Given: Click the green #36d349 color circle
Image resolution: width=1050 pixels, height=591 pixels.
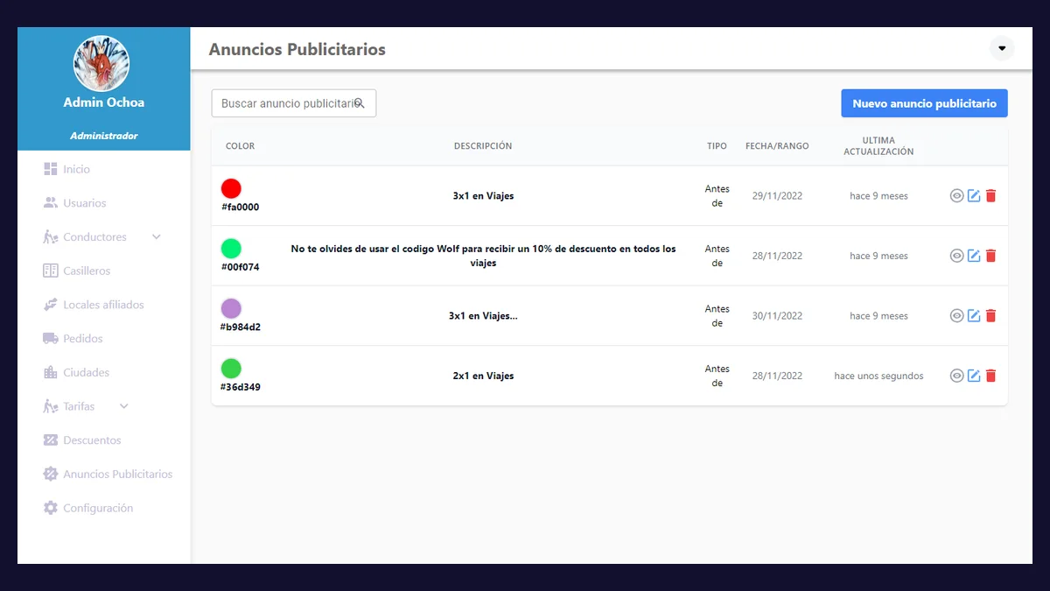Looking at the screenshot, I should click(231, 368).
